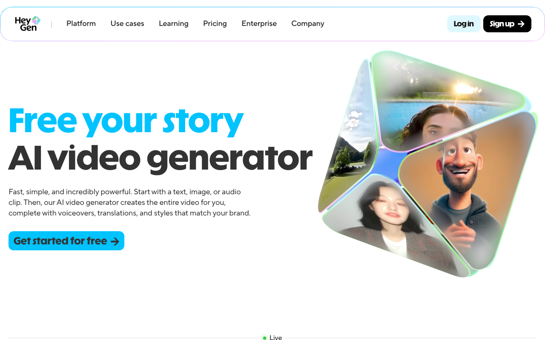
Task: Click the Log in button
Action: coord(464,24)
